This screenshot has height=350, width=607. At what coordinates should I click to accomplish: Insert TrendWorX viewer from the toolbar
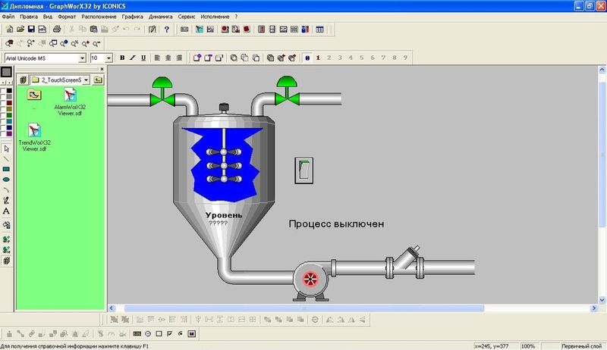click(x=210, y=29)
